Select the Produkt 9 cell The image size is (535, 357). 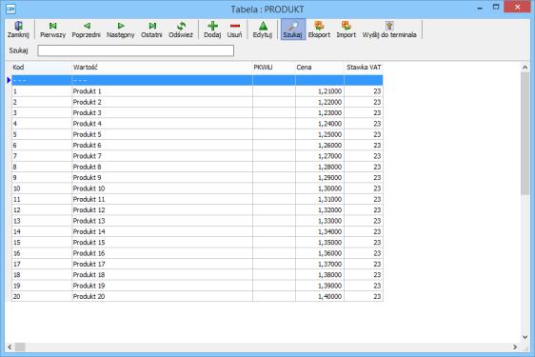coord(162,177)
